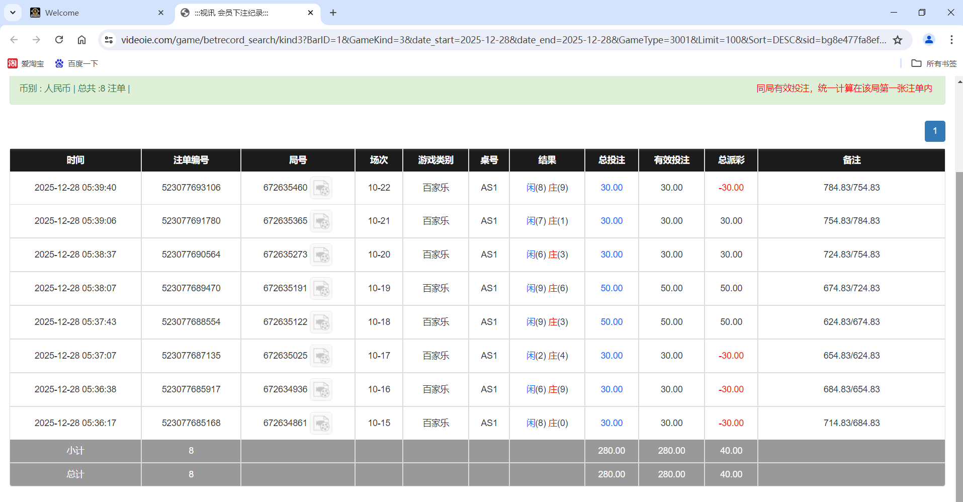This screenshot has width=963, height=502.
Task: Switch to the Welcome tab
Action: [96, 13]
